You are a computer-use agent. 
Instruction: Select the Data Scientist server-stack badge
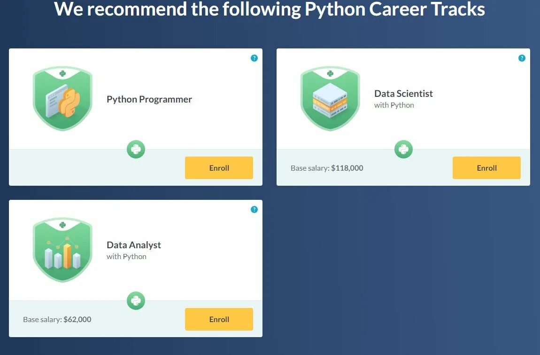(330, 99)
